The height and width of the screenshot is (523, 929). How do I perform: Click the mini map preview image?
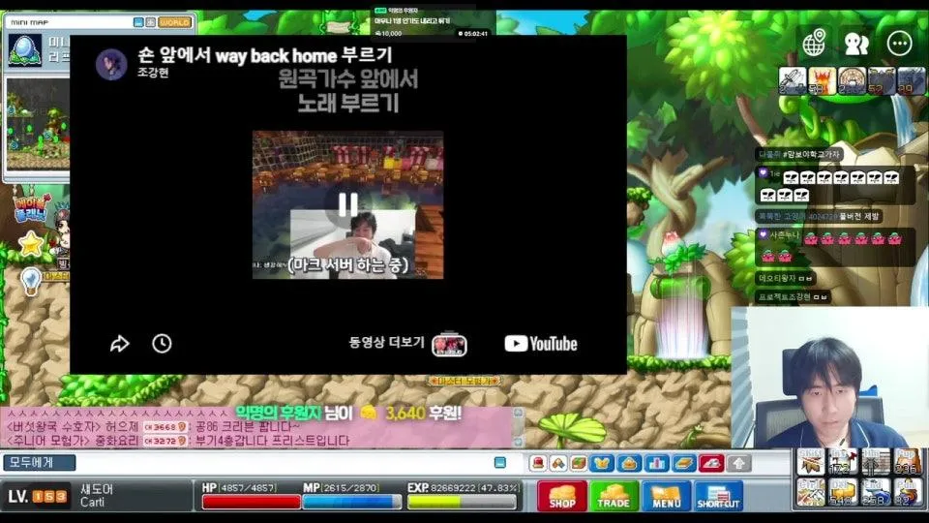tap(38, 123)
